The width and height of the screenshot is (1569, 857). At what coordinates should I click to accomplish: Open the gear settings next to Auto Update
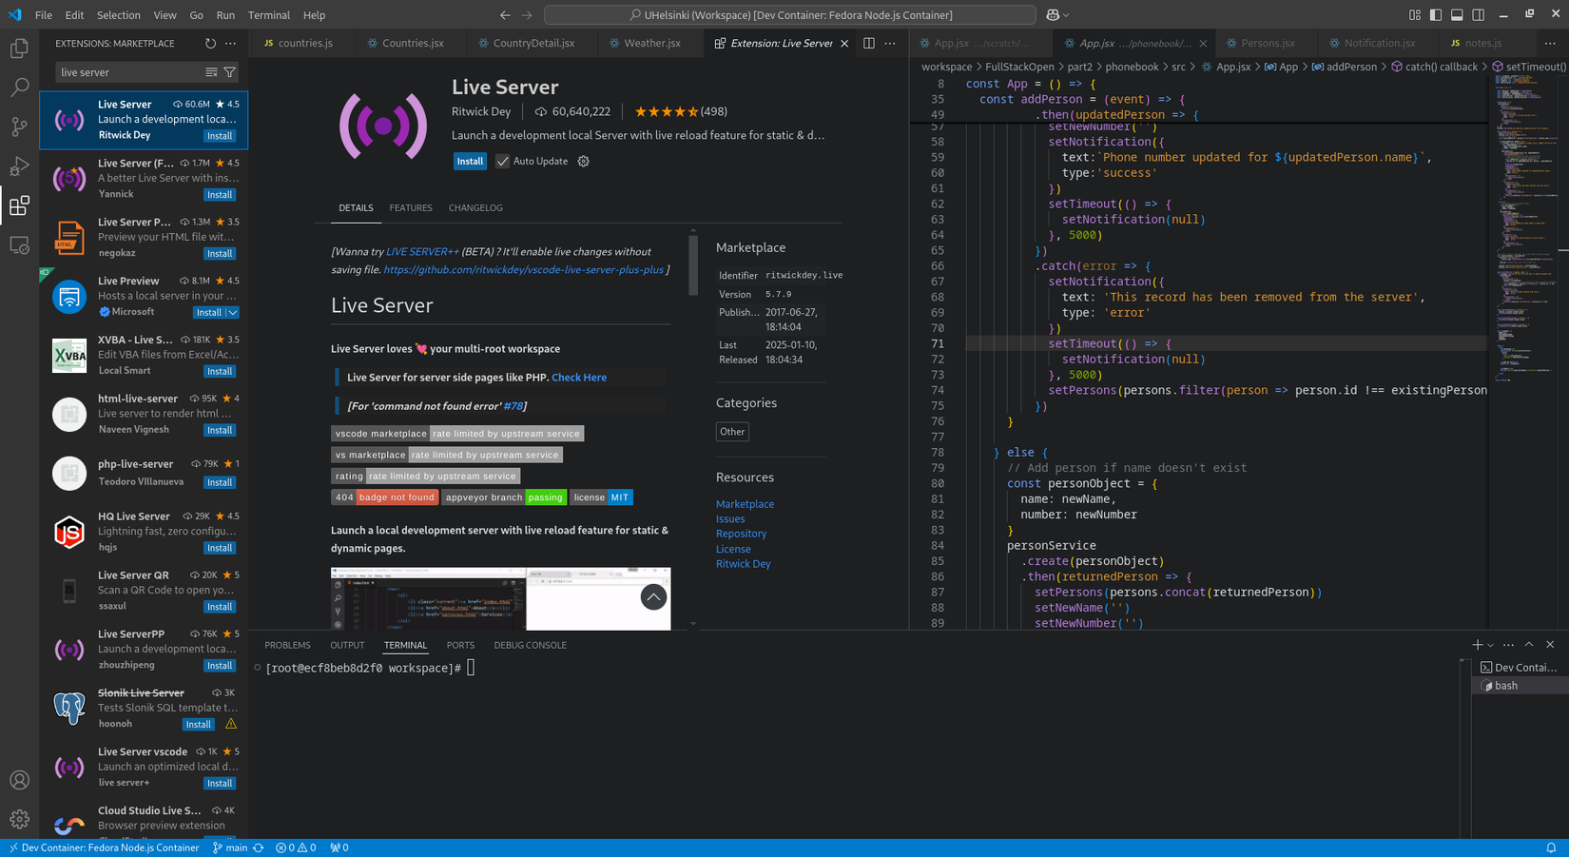click(x=583, y=161)
